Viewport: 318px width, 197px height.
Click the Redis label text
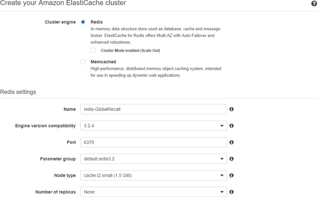(97, 22)
